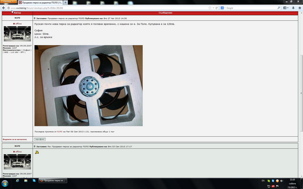Switch the EN language indicator

coord(263,181)
